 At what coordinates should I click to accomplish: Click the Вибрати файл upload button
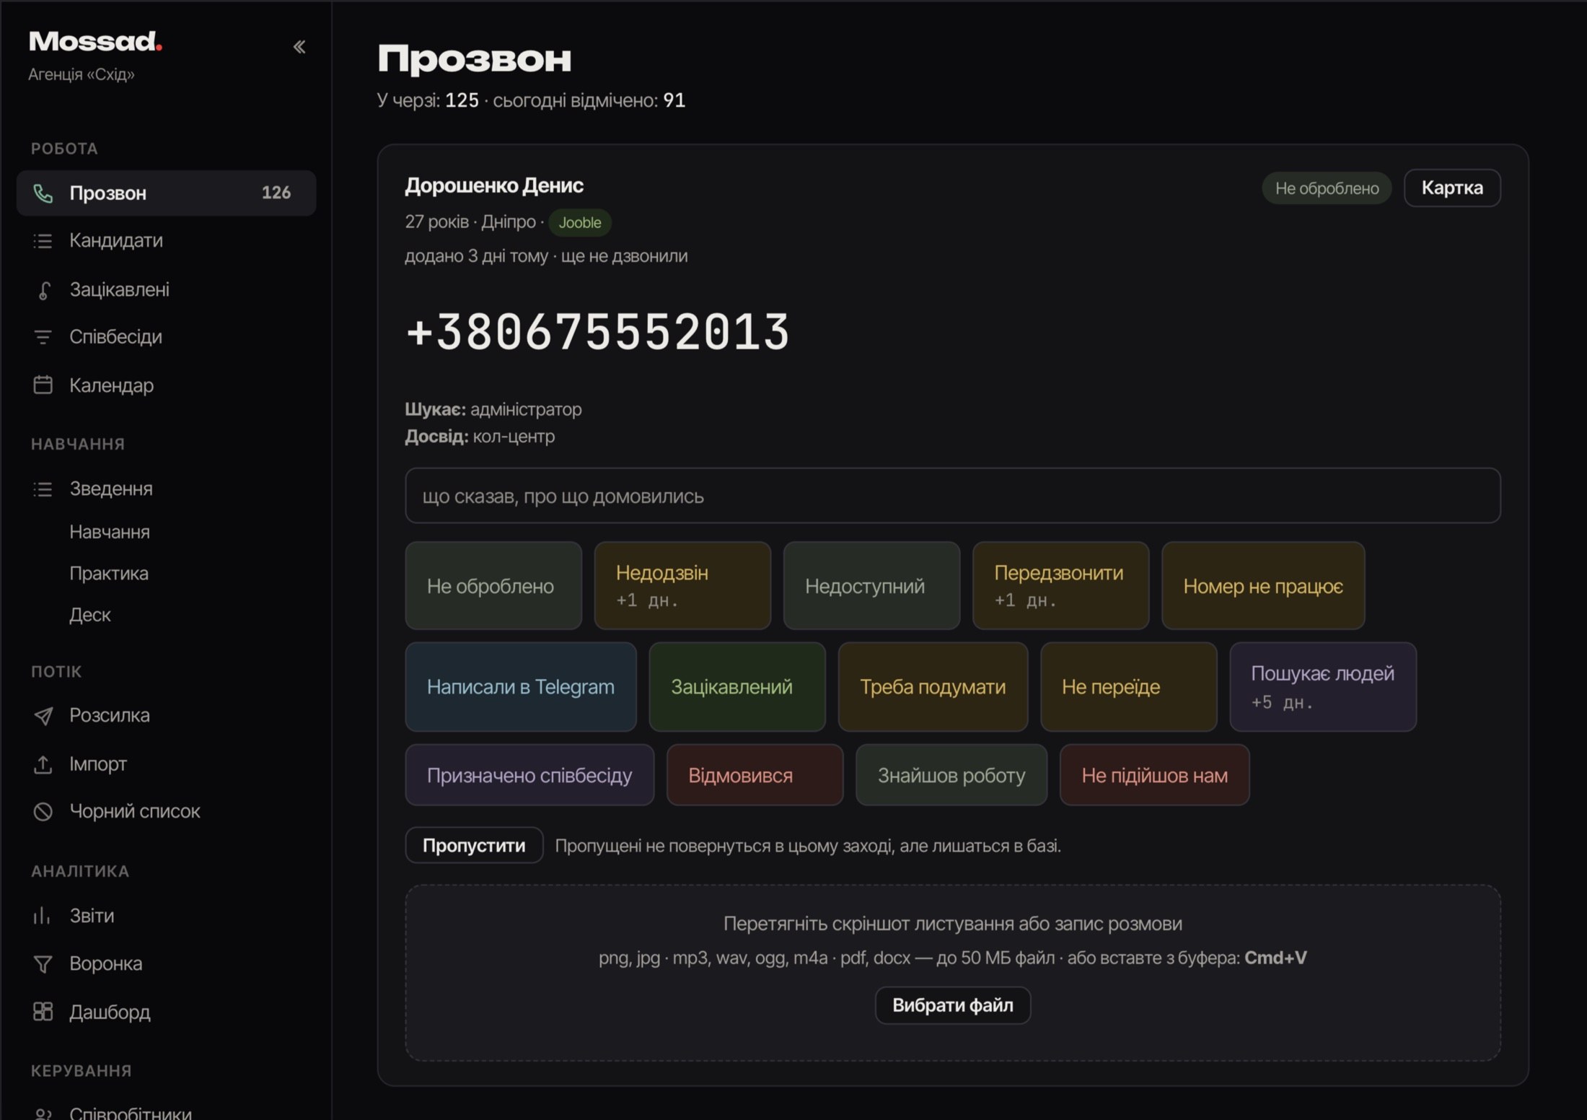tap(952, 1005)
